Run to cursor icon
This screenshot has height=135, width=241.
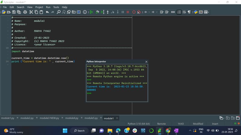point(102,12)
